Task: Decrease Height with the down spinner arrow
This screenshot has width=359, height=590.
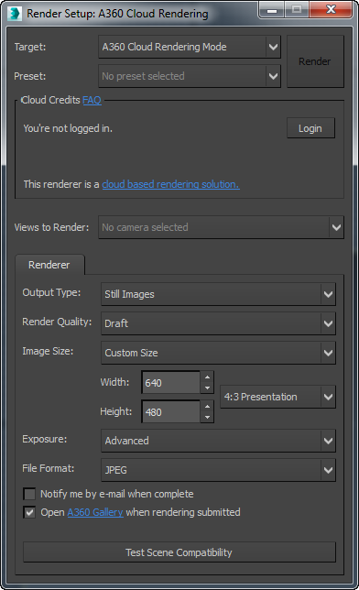Action: coord(207,417)
